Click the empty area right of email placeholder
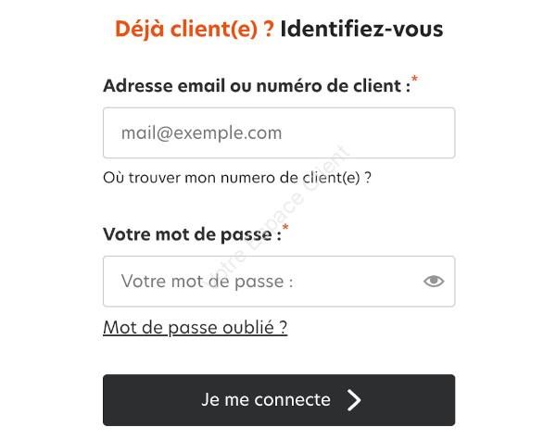The width and height of the screenshot is (556, 440). [x=367, y=133]
